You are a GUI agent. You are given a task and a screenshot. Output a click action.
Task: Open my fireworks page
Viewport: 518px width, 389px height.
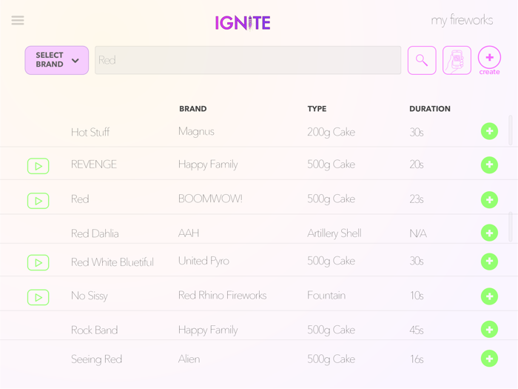(x=462, y=20)
